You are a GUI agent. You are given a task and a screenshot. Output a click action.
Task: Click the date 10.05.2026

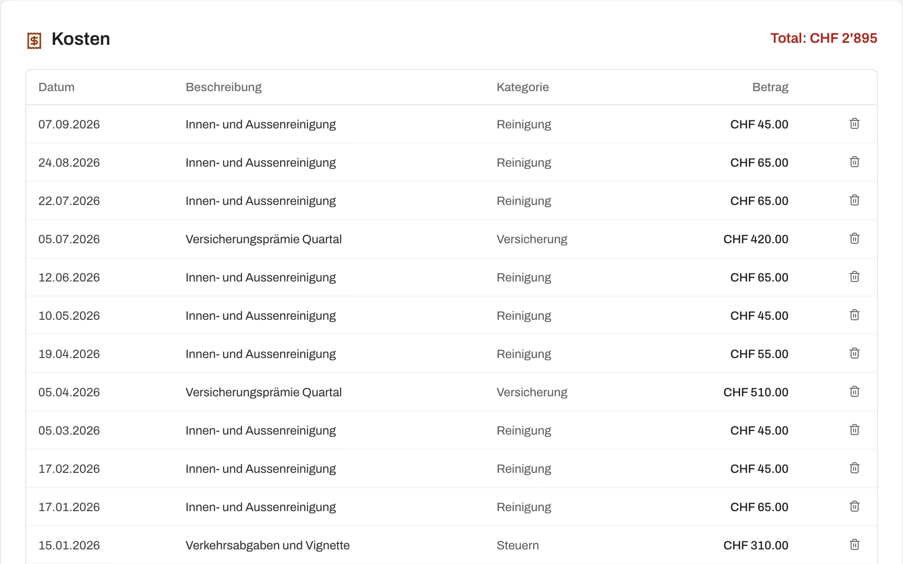pyautogui.click(x=69, y=316)
